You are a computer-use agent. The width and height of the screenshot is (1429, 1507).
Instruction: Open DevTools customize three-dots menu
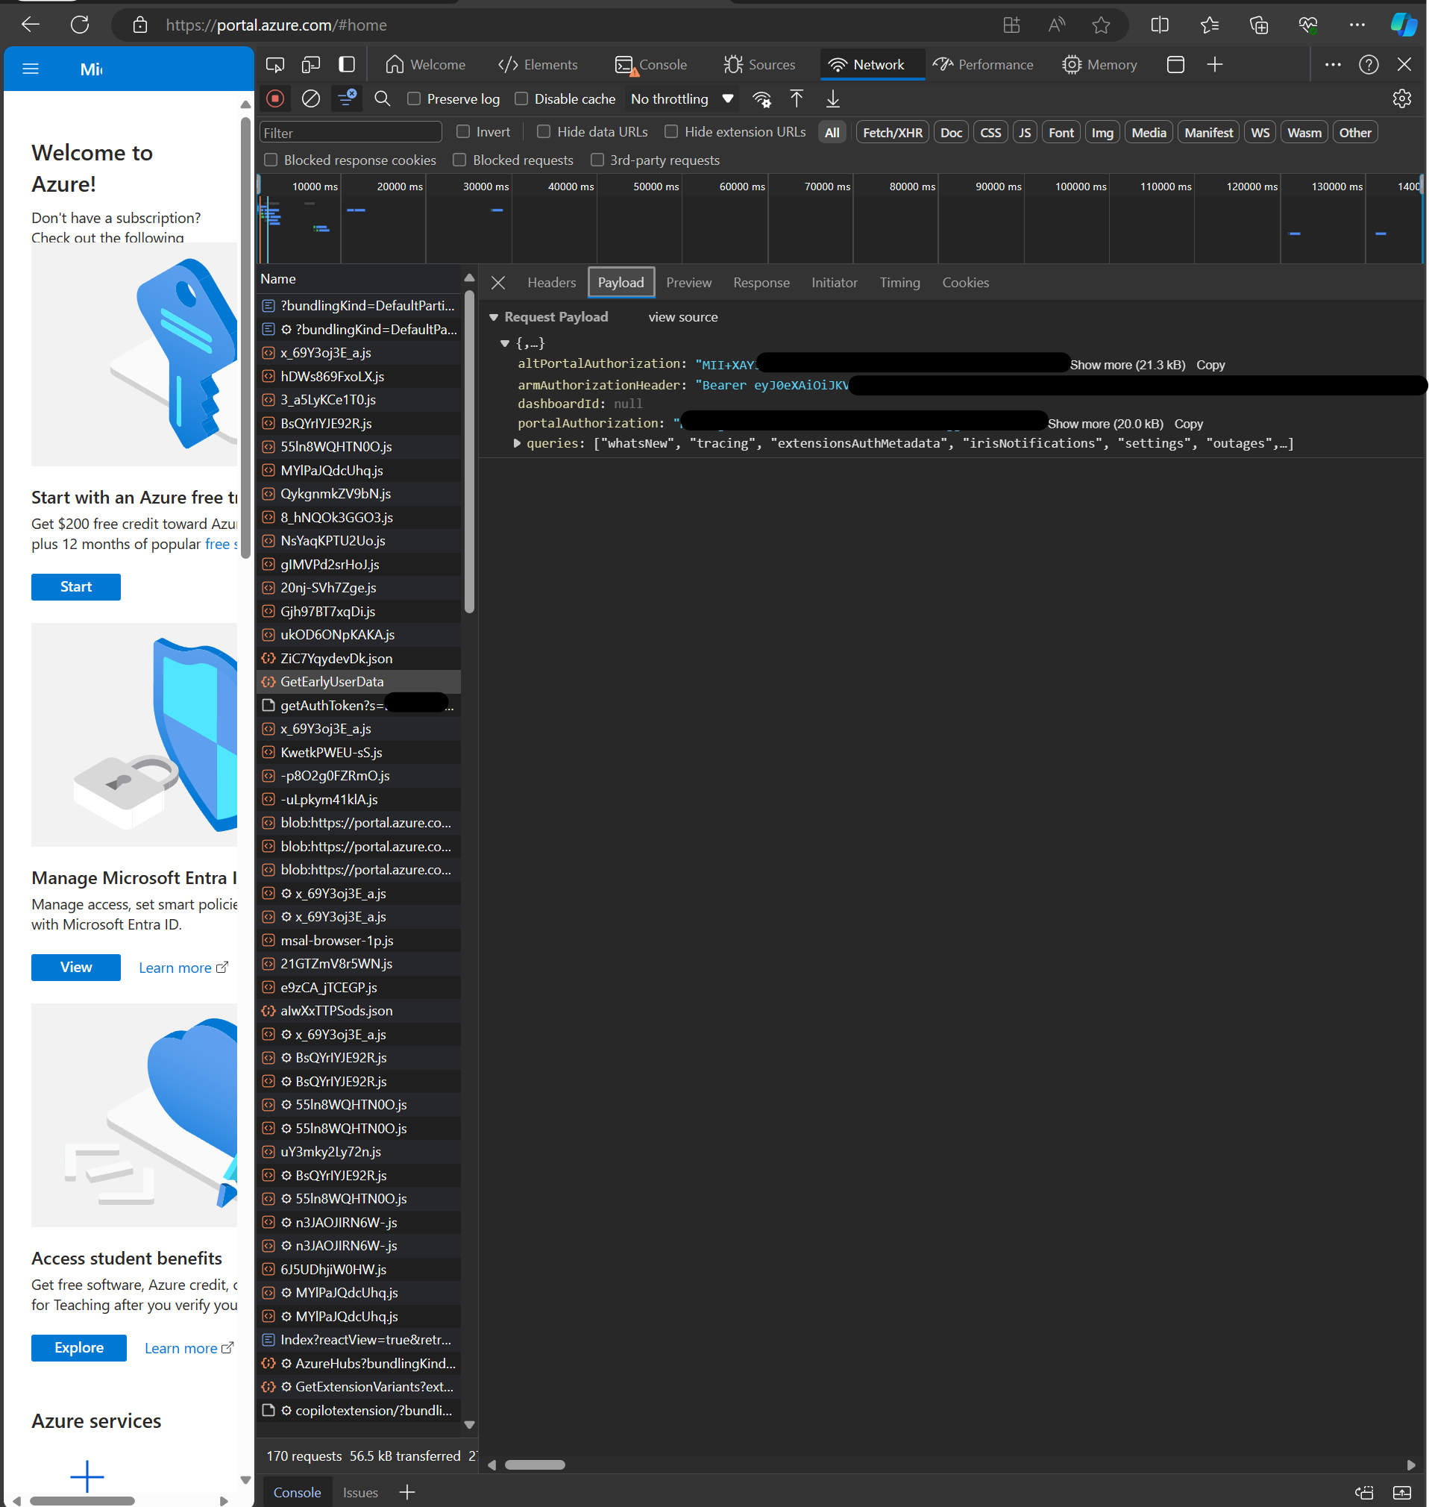[x=1333, y=65]
